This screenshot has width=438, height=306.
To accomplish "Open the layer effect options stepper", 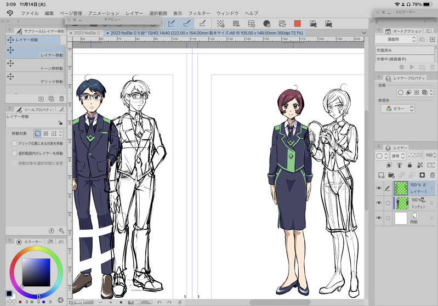I will tap(431, 92).
